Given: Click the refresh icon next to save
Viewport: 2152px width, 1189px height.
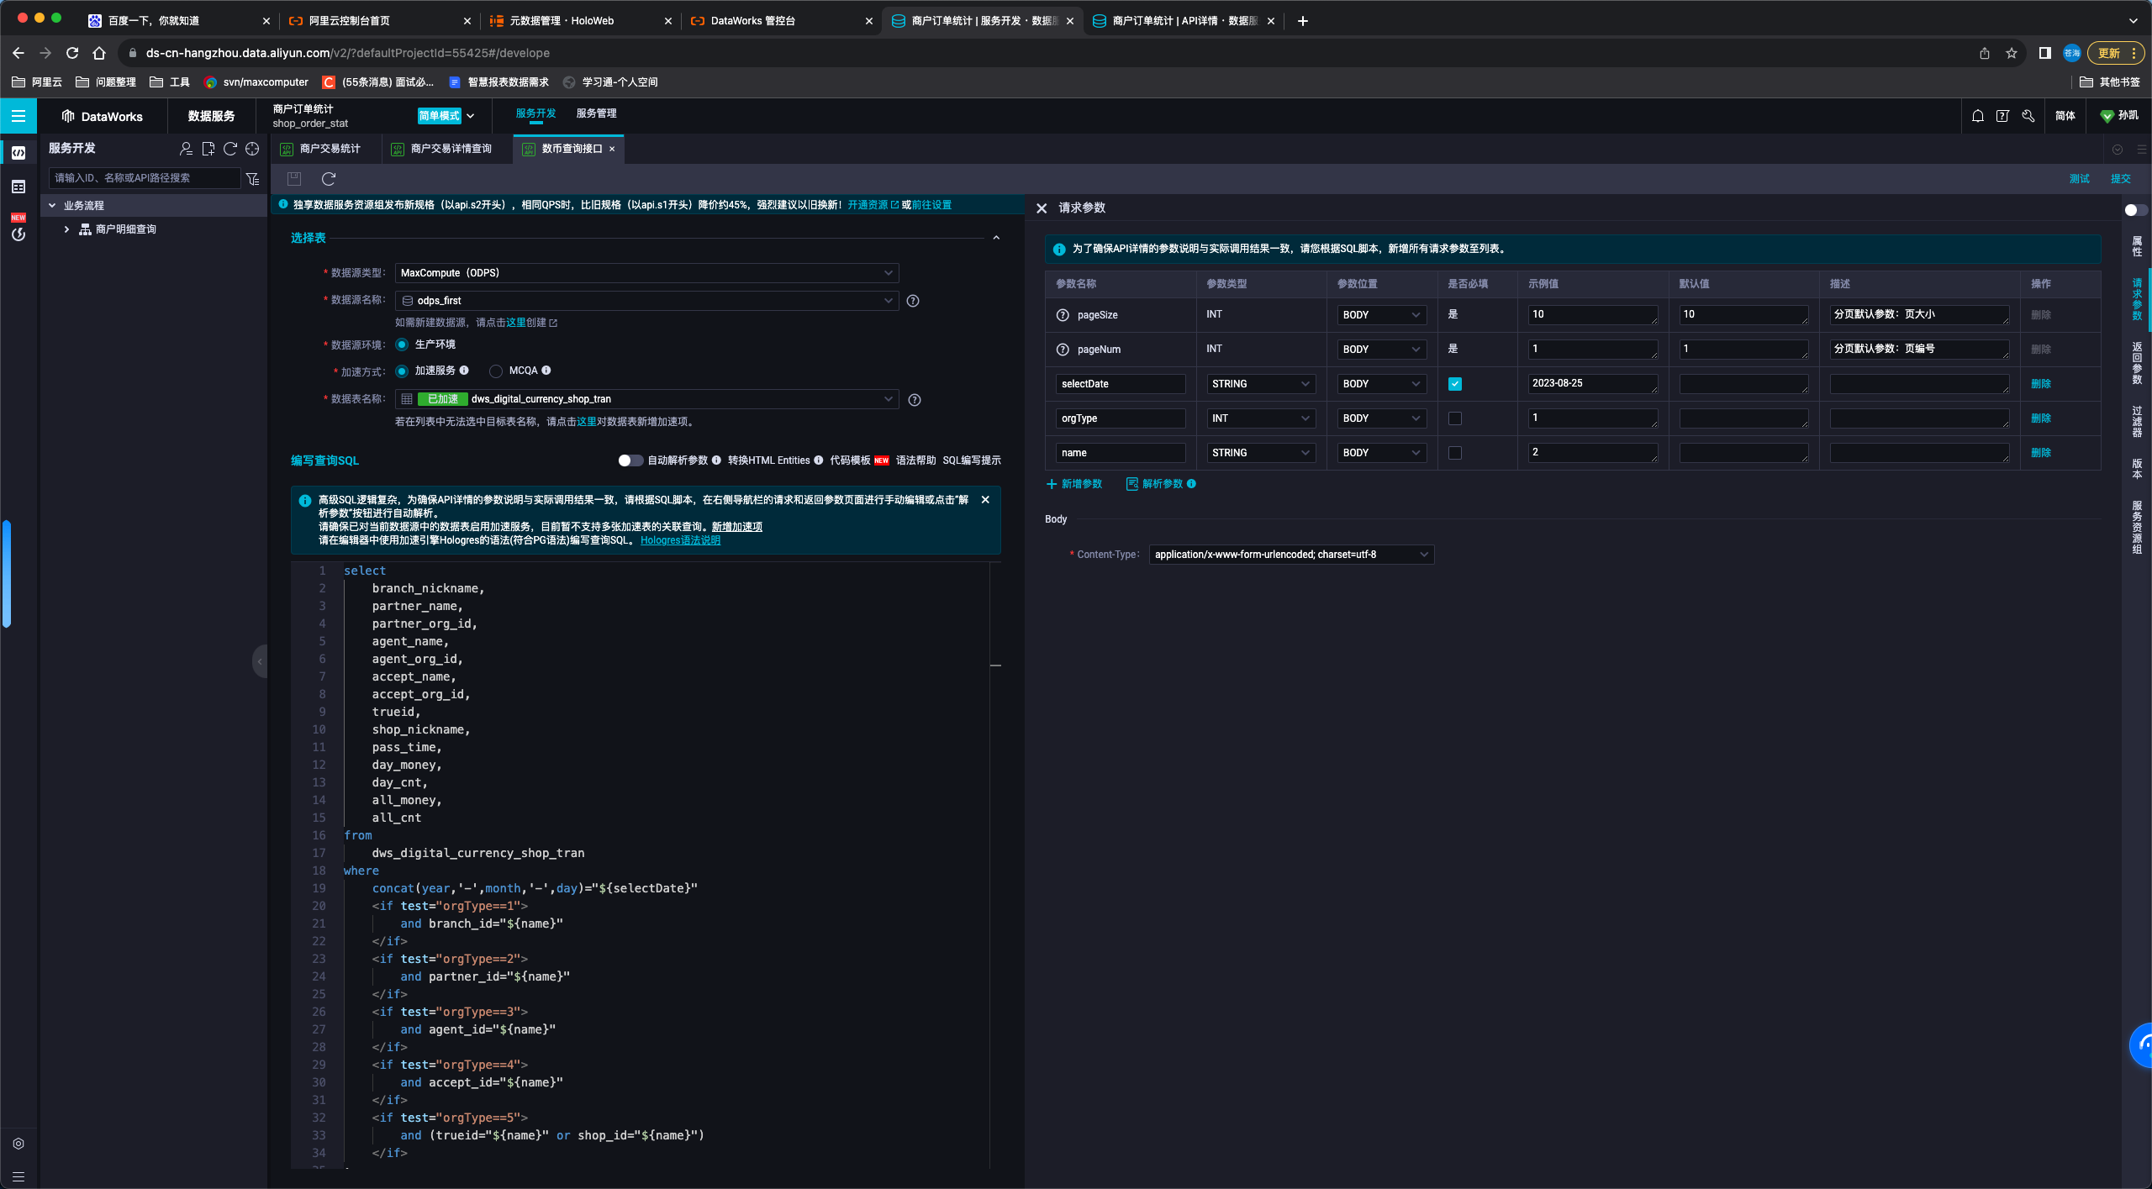Looking at the screenshot, I should (x=329, y=178).
